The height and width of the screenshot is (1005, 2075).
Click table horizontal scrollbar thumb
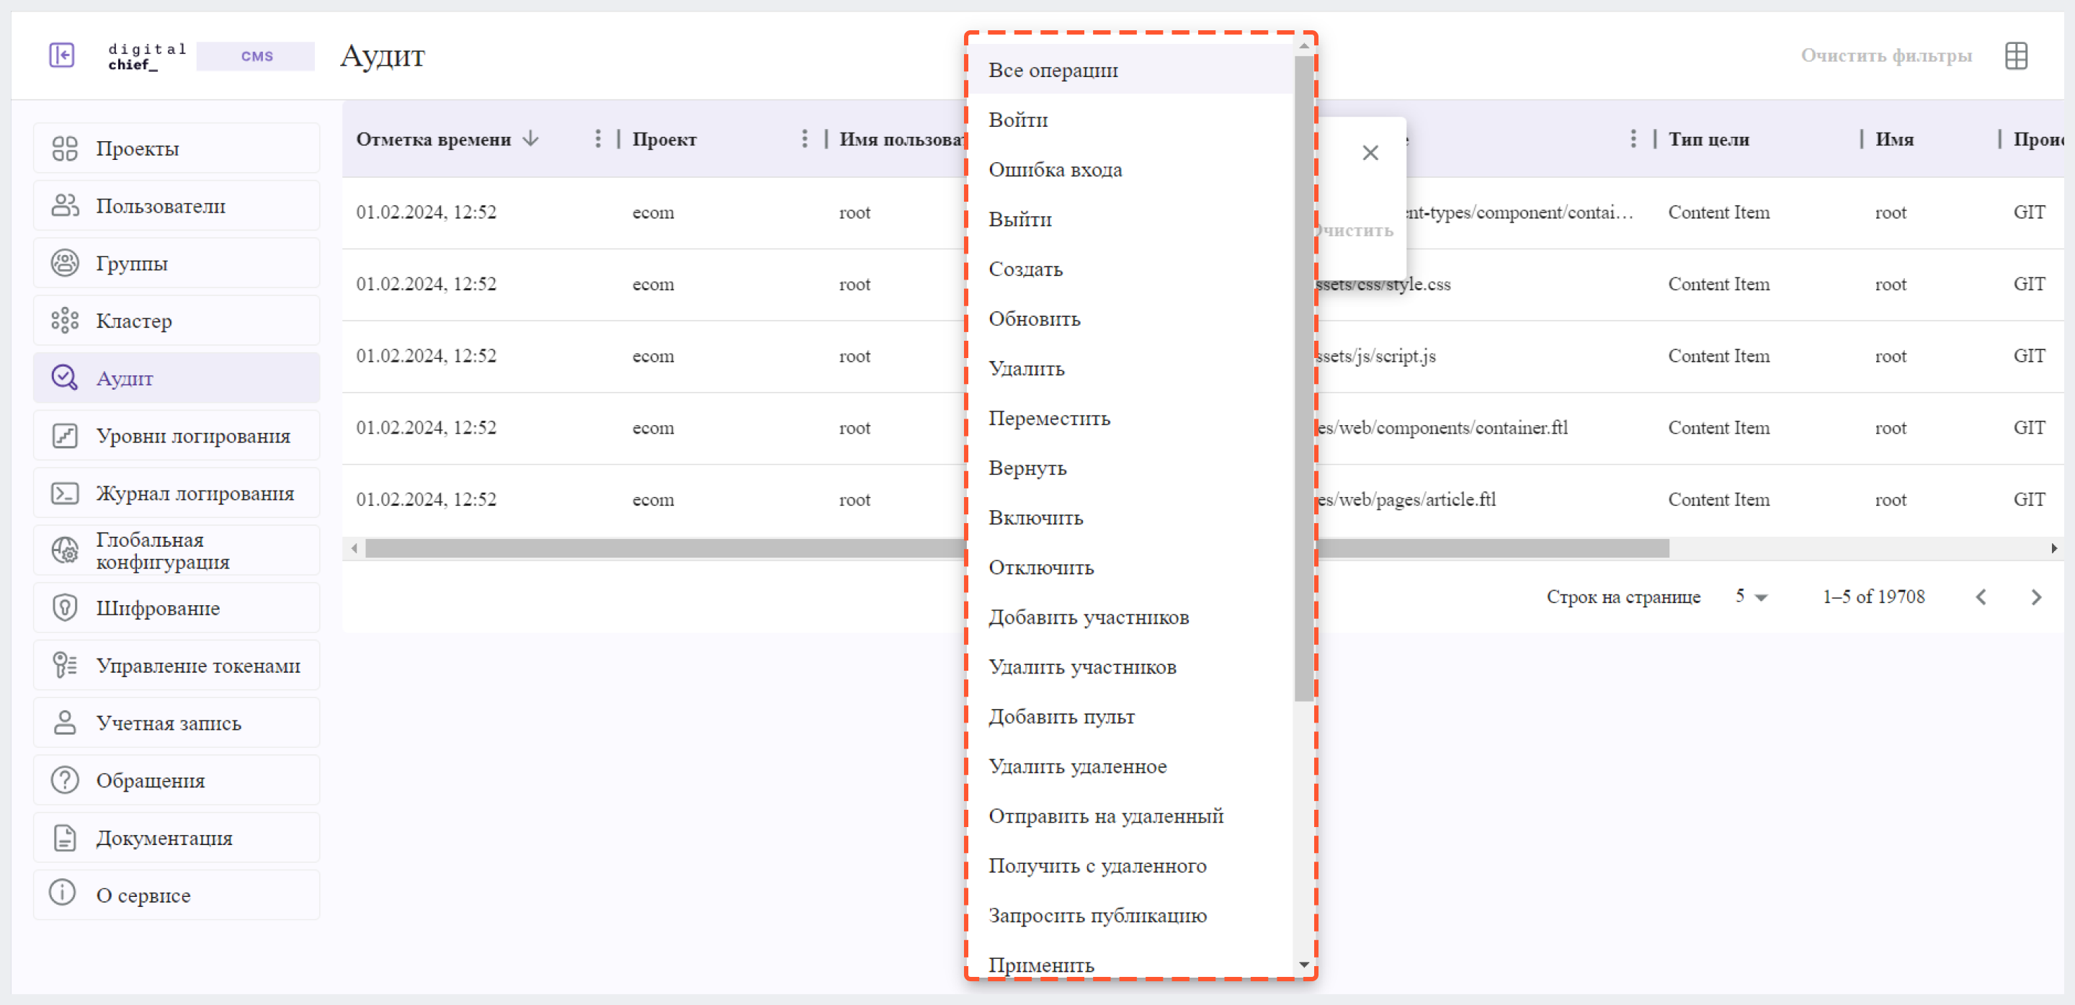(x=1017, y=548)
